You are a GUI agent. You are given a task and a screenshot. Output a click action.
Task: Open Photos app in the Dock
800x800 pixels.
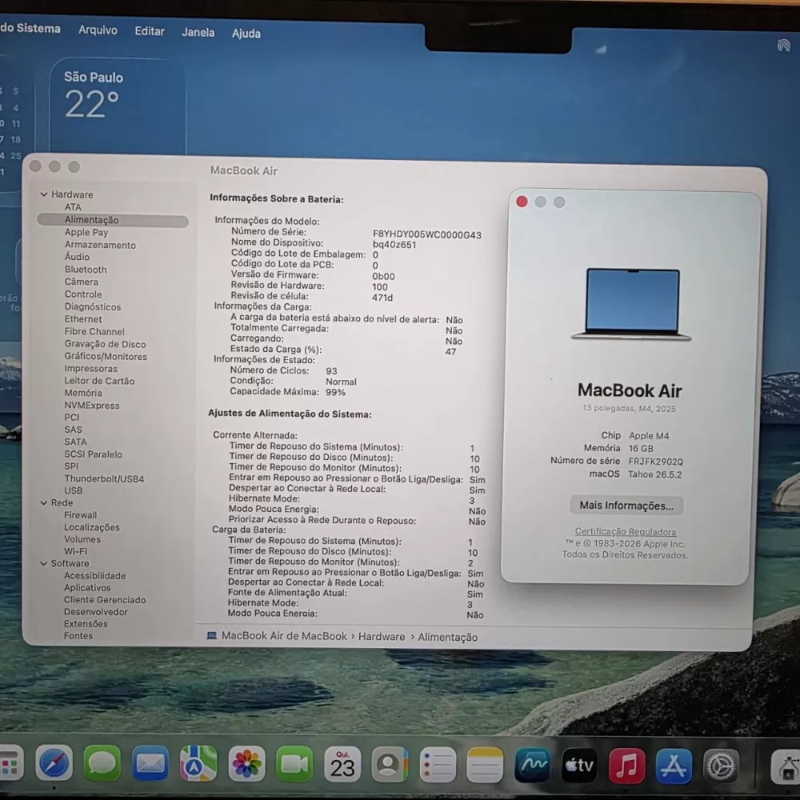pyautogui.click(x=246, y=764)
